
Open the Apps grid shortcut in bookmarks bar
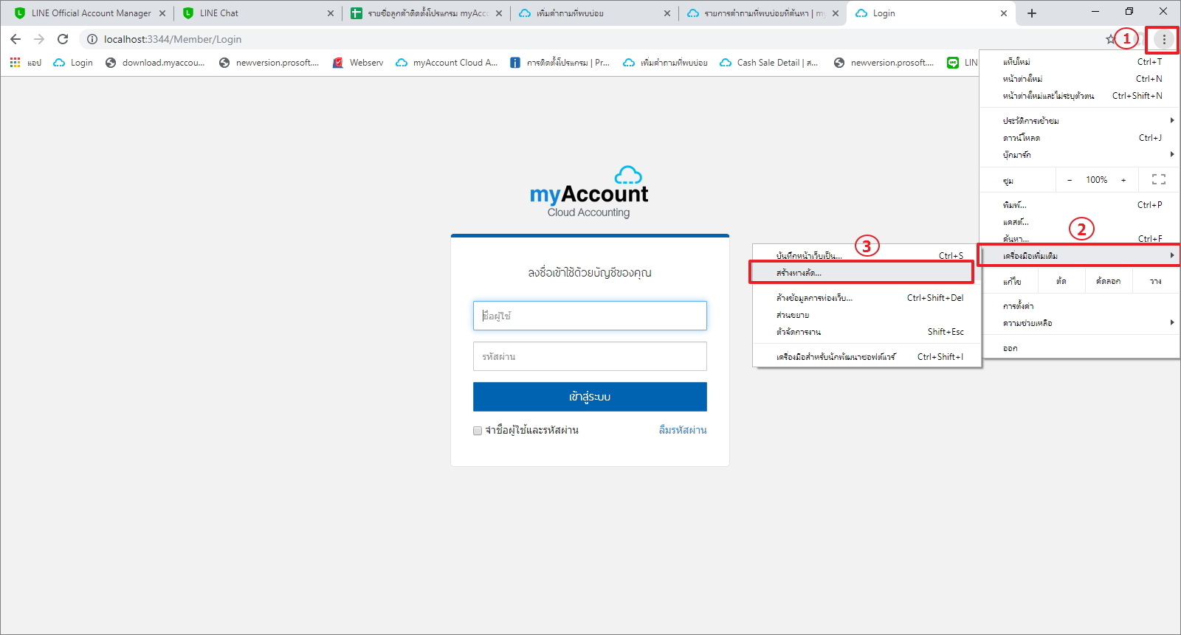pyautogui.click(x=25, y=63)
